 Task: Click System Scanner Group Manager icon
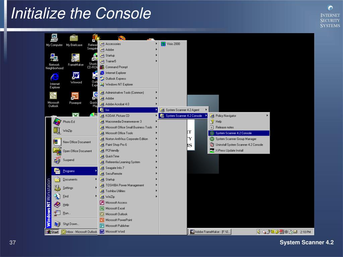212,139
